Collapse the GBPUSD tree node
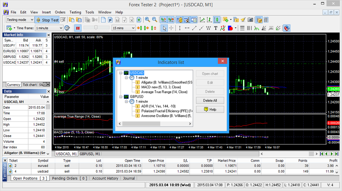Viewport: 342px width, 191px height. click(x=120, y=97)
